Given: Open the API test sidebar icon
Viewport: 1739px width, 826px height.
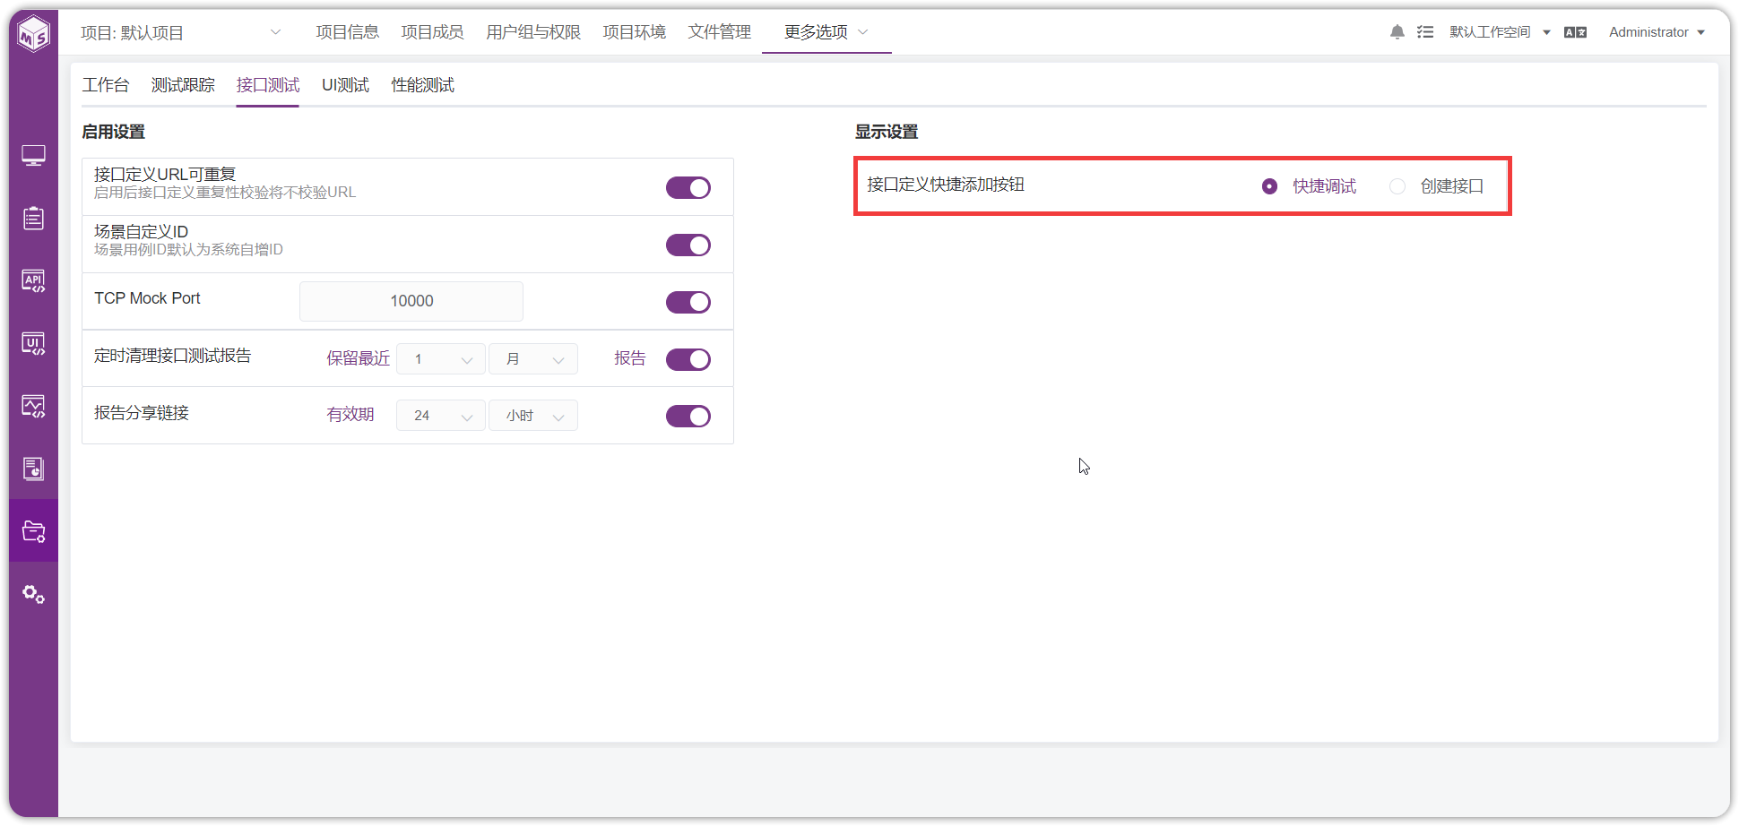Looking at the screenshot, I should click(33, 280).
